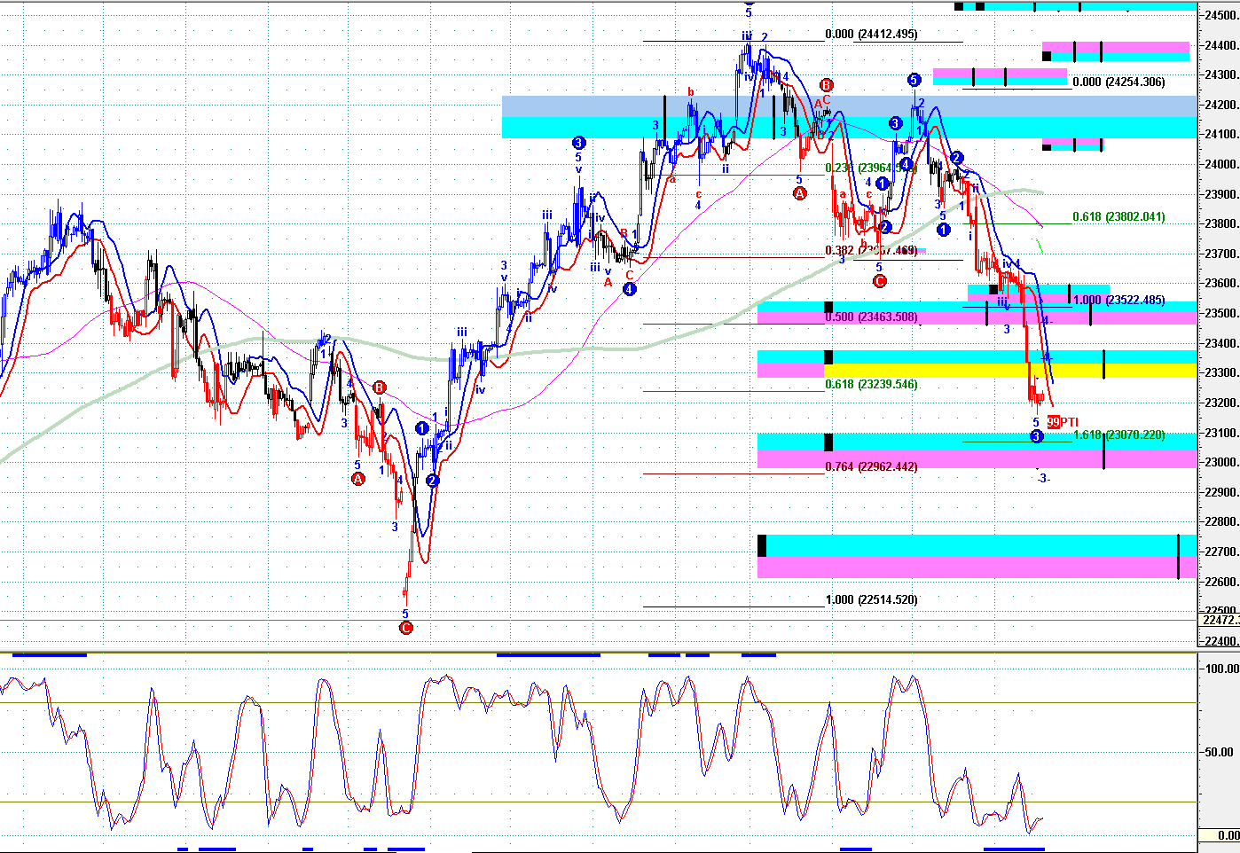Select the red 99 PTI indicator label
1240x853 pixels.
pos(1063,423)
